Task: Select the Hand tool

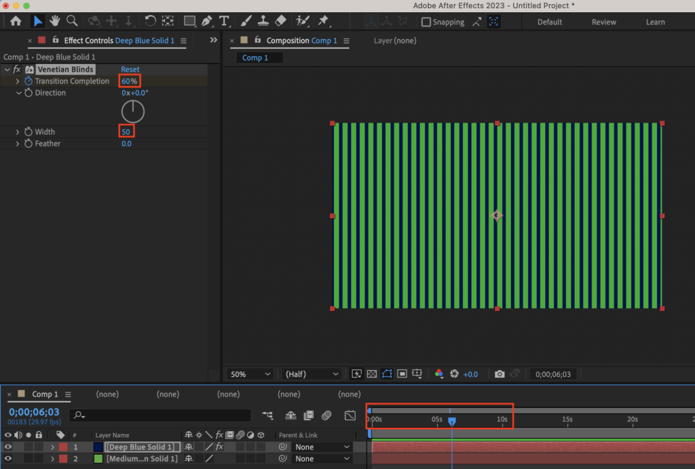Action: coord(54,21)
